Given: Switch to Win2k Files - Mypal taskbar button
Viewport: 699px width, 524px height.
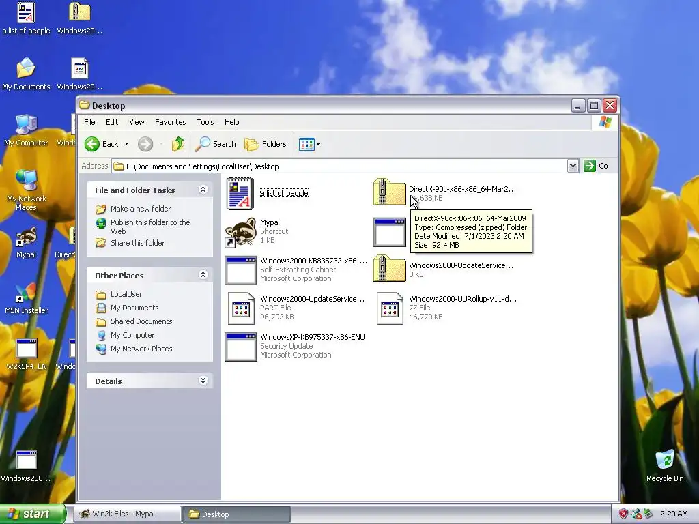Looking at the screenshot, I should coord(127,514).
